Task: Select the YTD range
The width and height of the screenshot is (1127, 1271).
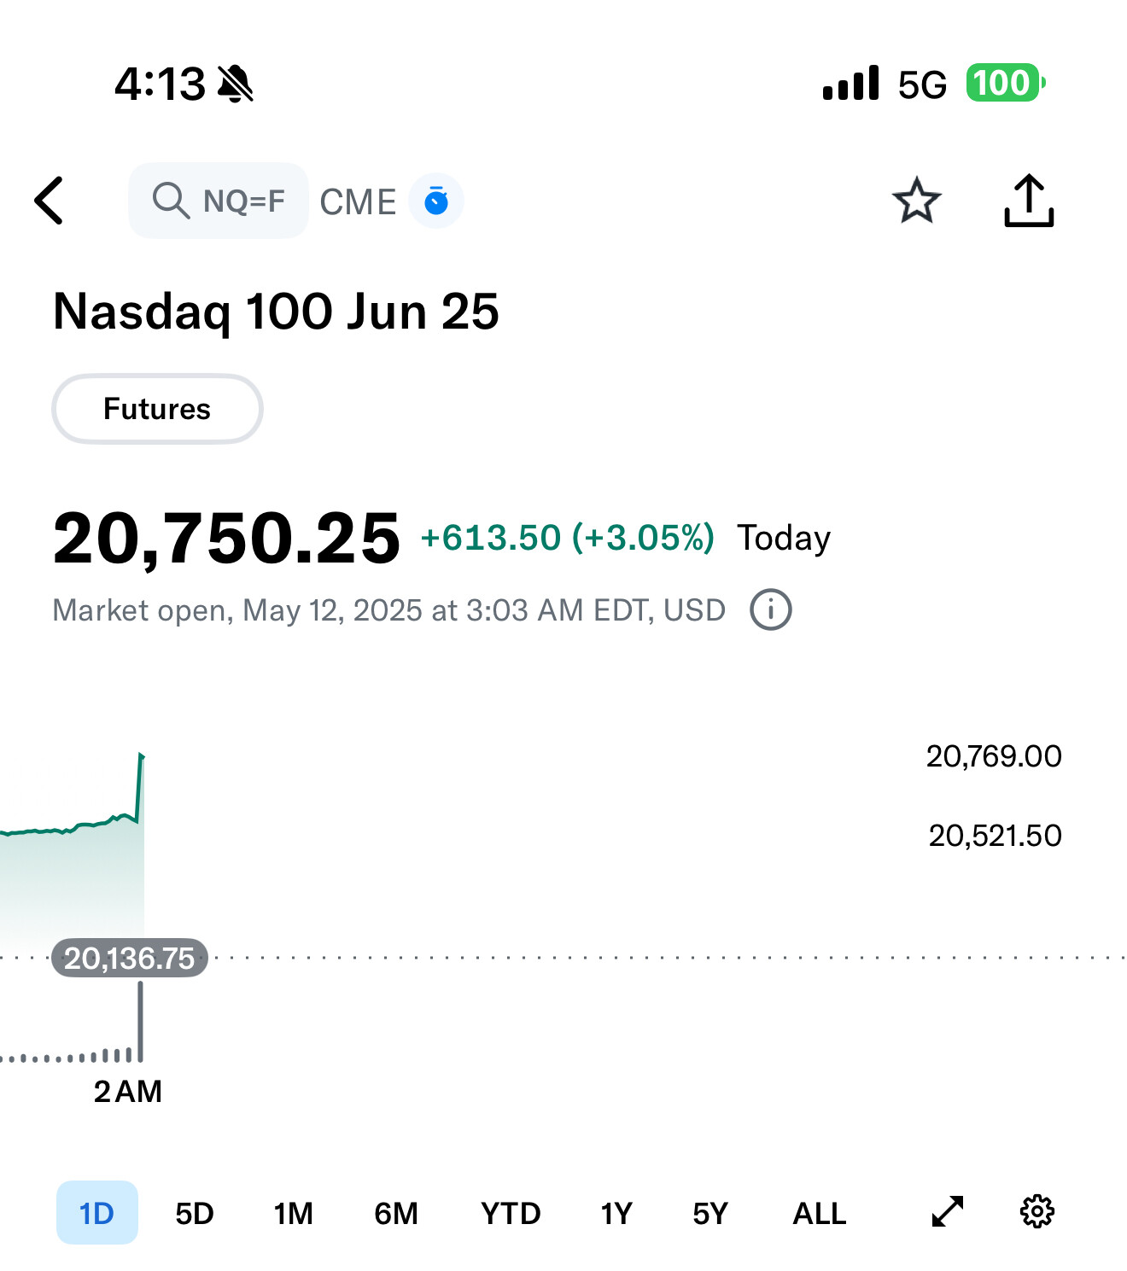Action: coord(511,1213)
